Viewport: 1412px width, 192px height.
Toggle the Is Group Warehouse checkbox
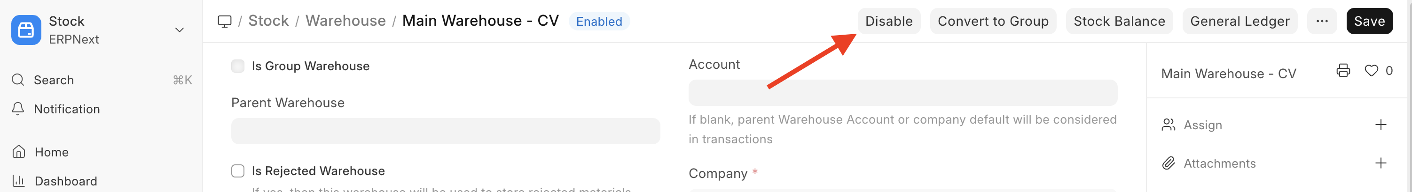(x=238, y=66)
